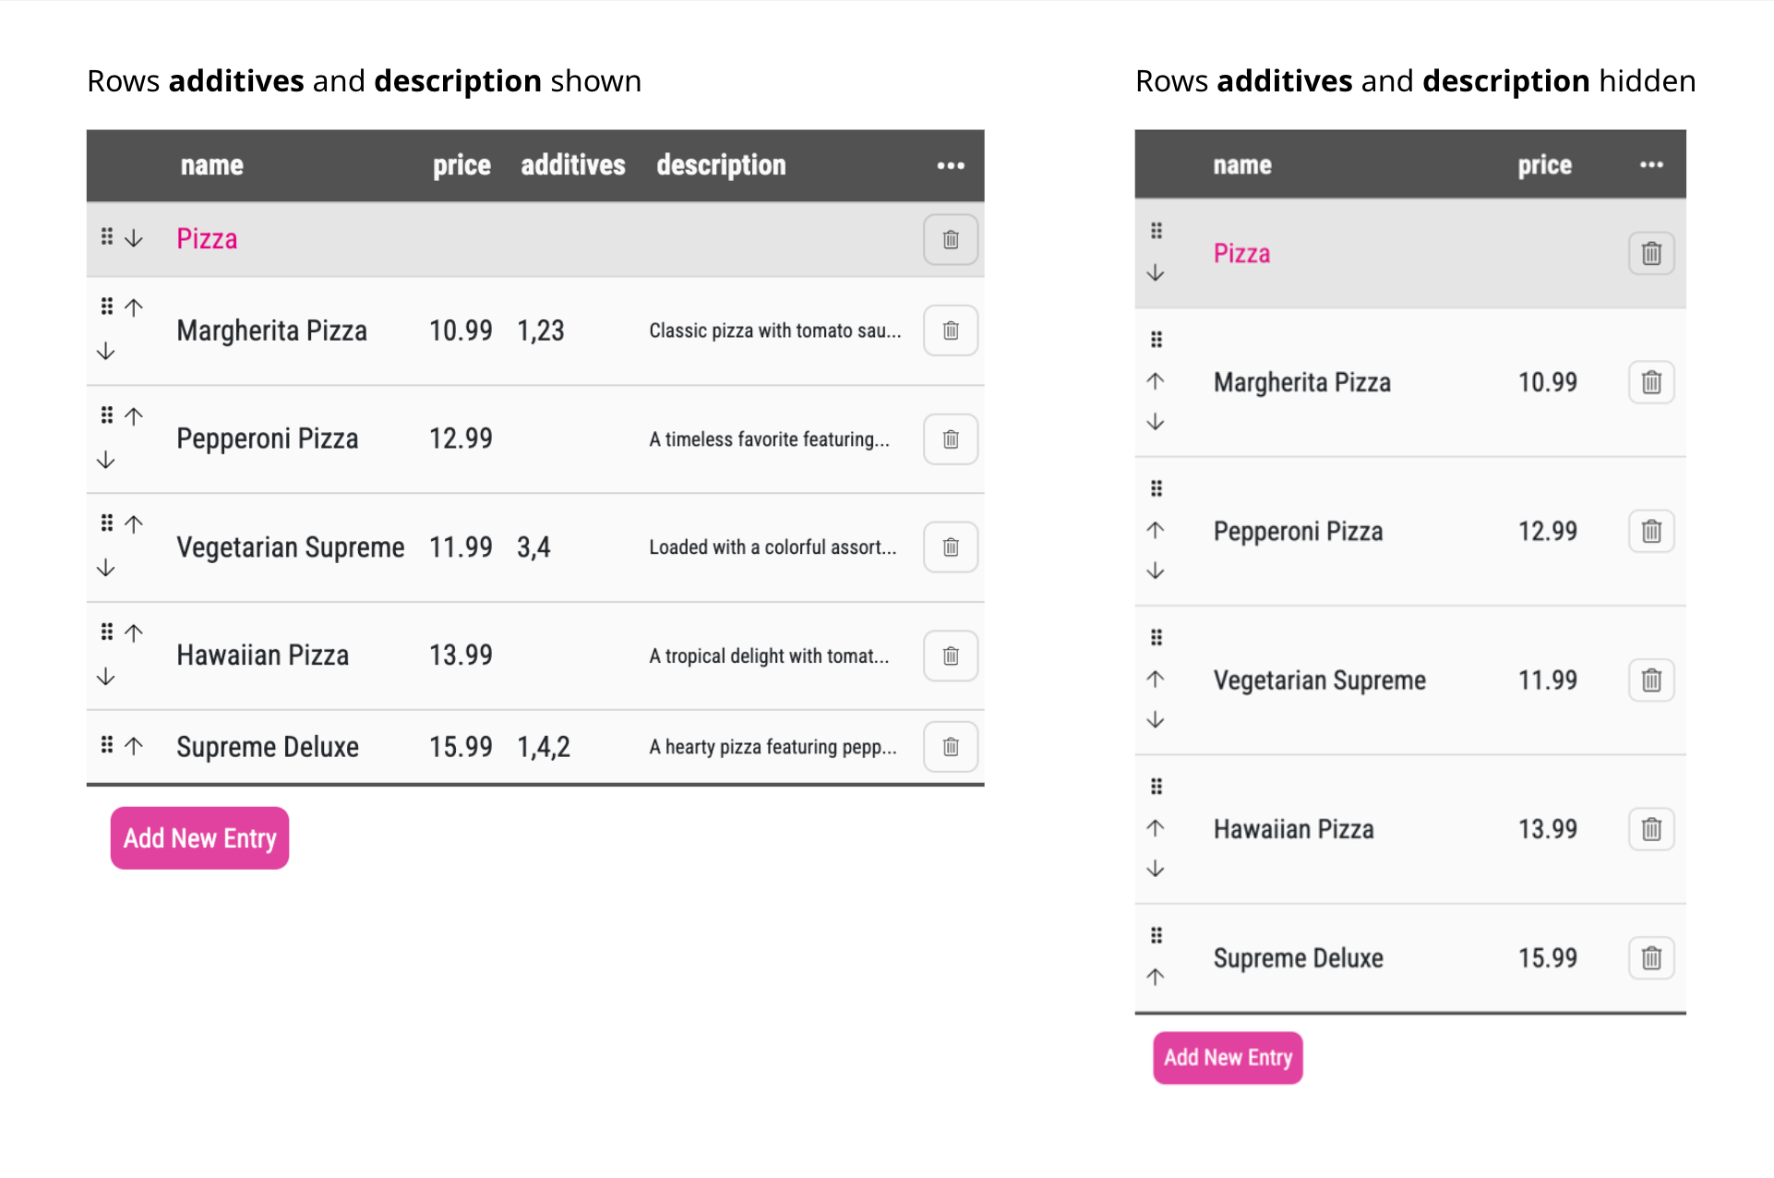This screenshot has width=1774, height=1178.
Task: Move Pepperoni Pizza down in left table
Action: pyautogui.click(x=106, y=460)
